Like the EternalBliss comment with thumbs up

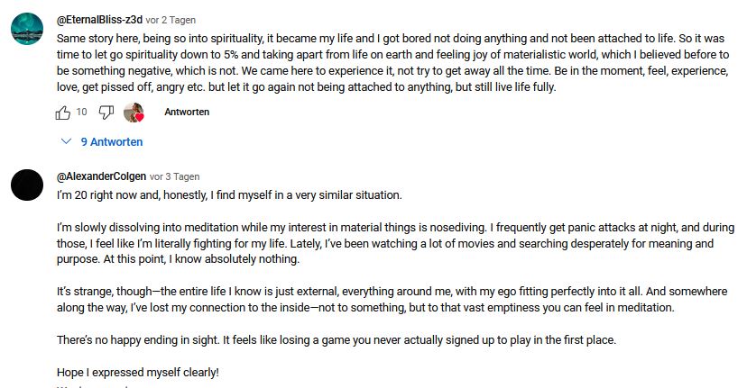click(x=63, y=113)
